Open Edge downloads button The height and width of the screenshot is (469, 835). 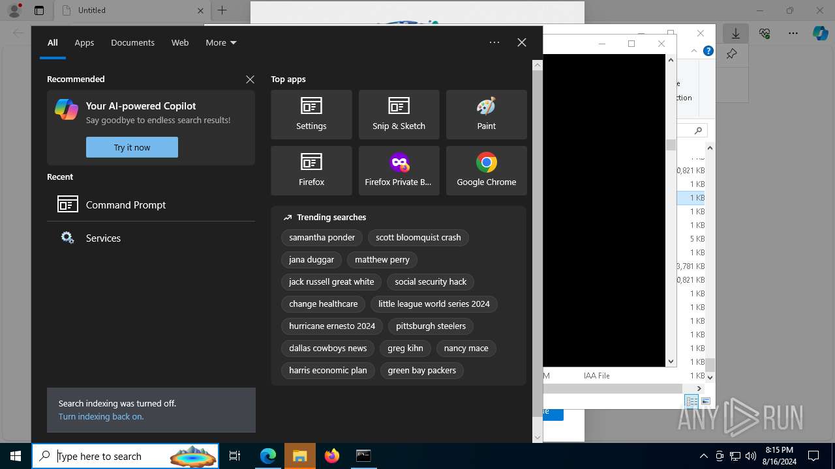point(736,33)
